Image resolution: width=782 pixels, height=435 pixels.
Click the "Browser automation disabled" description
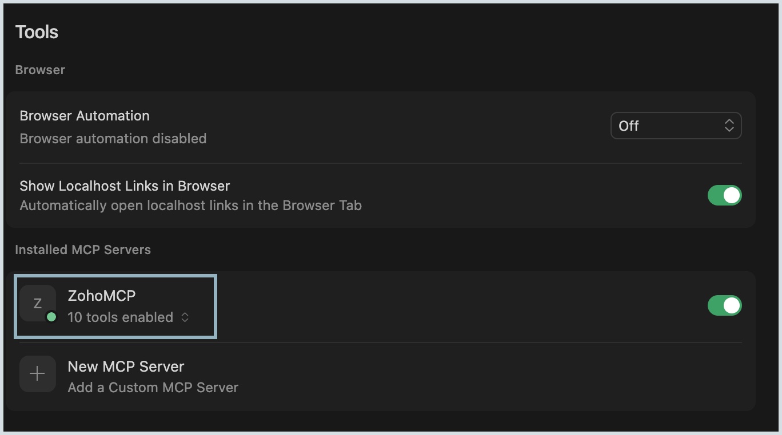pos(113,139)
